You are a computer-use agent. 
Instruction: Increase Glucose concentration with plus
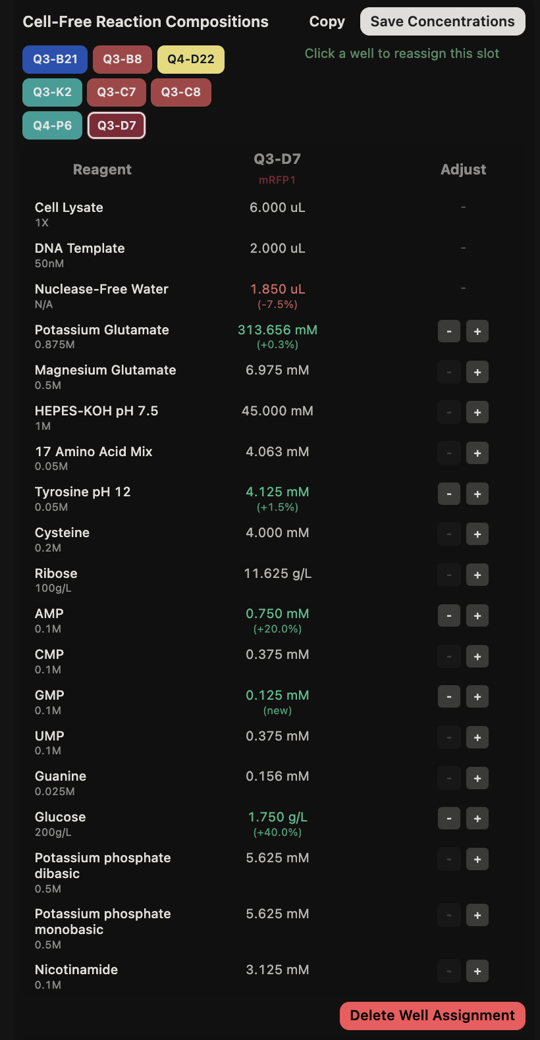pos(477,819)
